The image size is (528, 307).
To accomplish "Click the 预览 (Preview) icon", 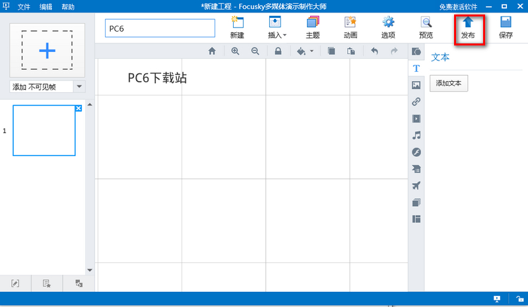I will coord(426,28).
